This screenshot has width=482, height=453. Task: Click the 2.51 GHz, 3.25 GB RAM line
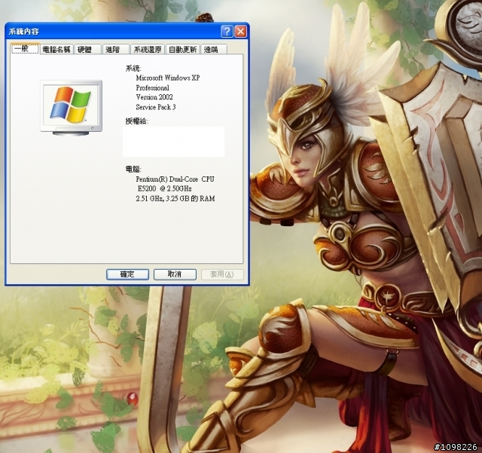(x=175, y=198)
